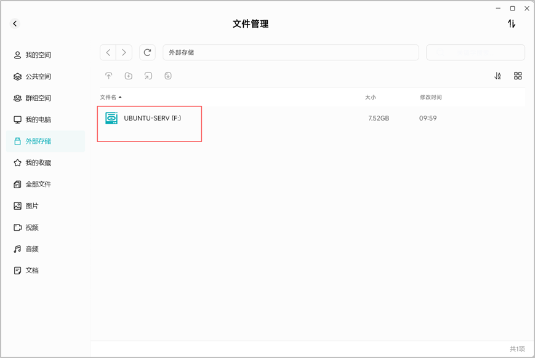
Task: Click the upload icon in the toolbar
Action: [x=109, y=76]
